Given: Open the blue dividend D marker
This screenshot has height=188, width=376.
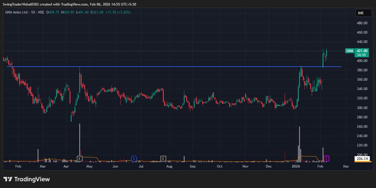Looking at the screenshot, I should pyautogui.click(x=134, y=159).
